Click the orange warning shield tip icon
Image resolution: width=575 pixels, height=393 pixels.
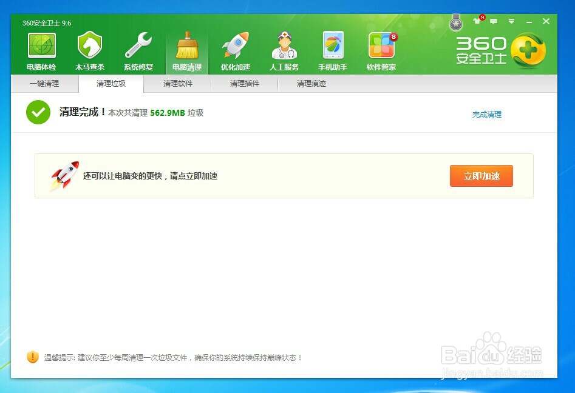pos(33,357)
